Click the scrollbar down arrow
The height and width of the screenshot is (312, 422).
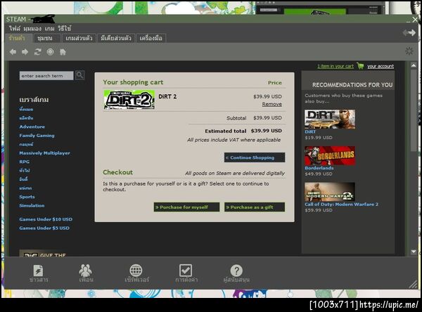(414, 252)
